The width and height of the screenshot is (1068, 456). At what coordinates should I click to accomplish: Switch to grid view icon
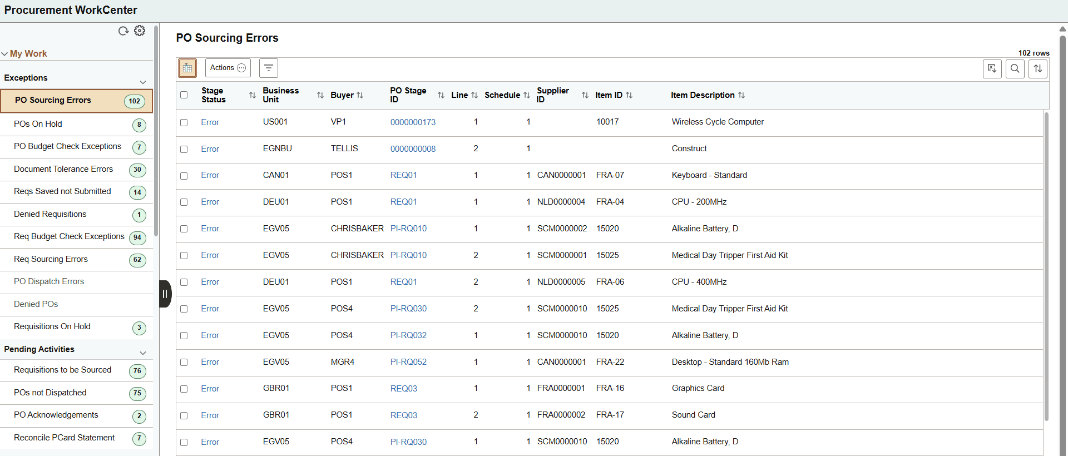[187, 68]
